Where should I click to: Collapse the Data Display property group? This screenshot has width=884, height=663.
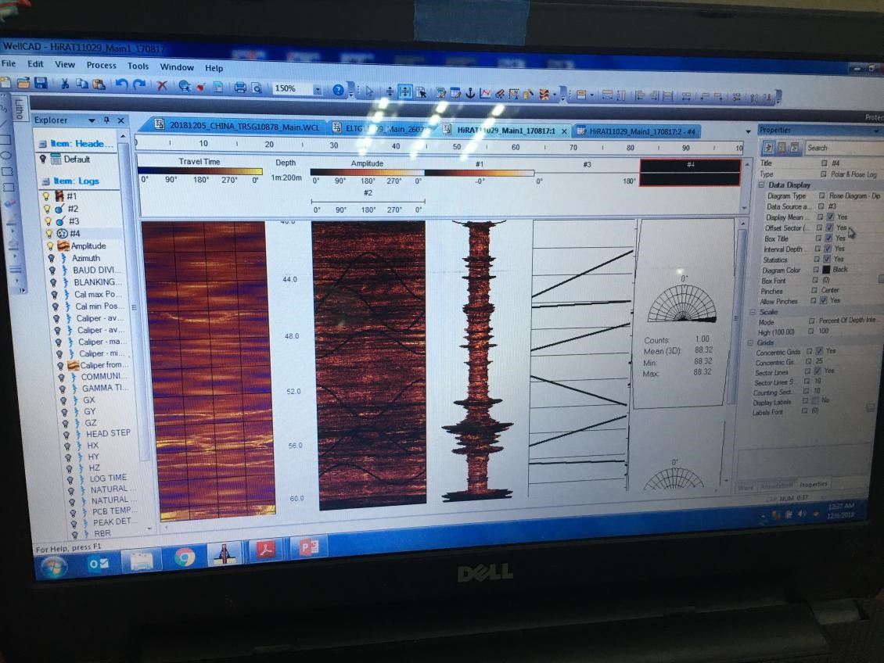click(x=761, y=185)
